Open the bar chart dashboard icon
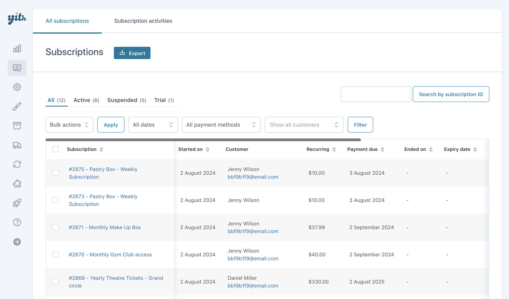Viewport: 509px width, 299px height. (x=17, y=48)
